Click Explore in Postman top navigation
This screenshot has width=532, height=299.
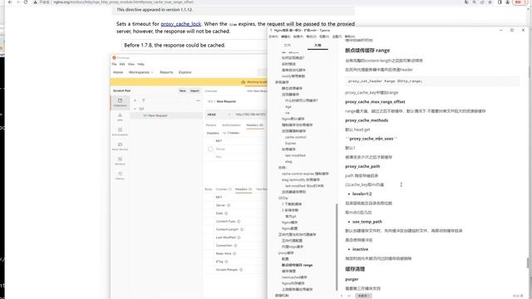[185, 72]
